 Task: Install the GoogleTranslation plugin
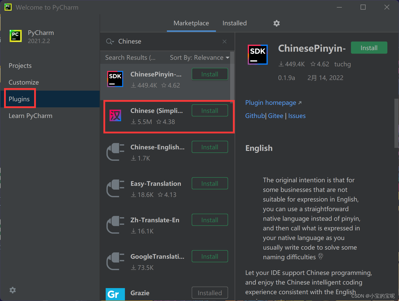(x=210, y=256)
